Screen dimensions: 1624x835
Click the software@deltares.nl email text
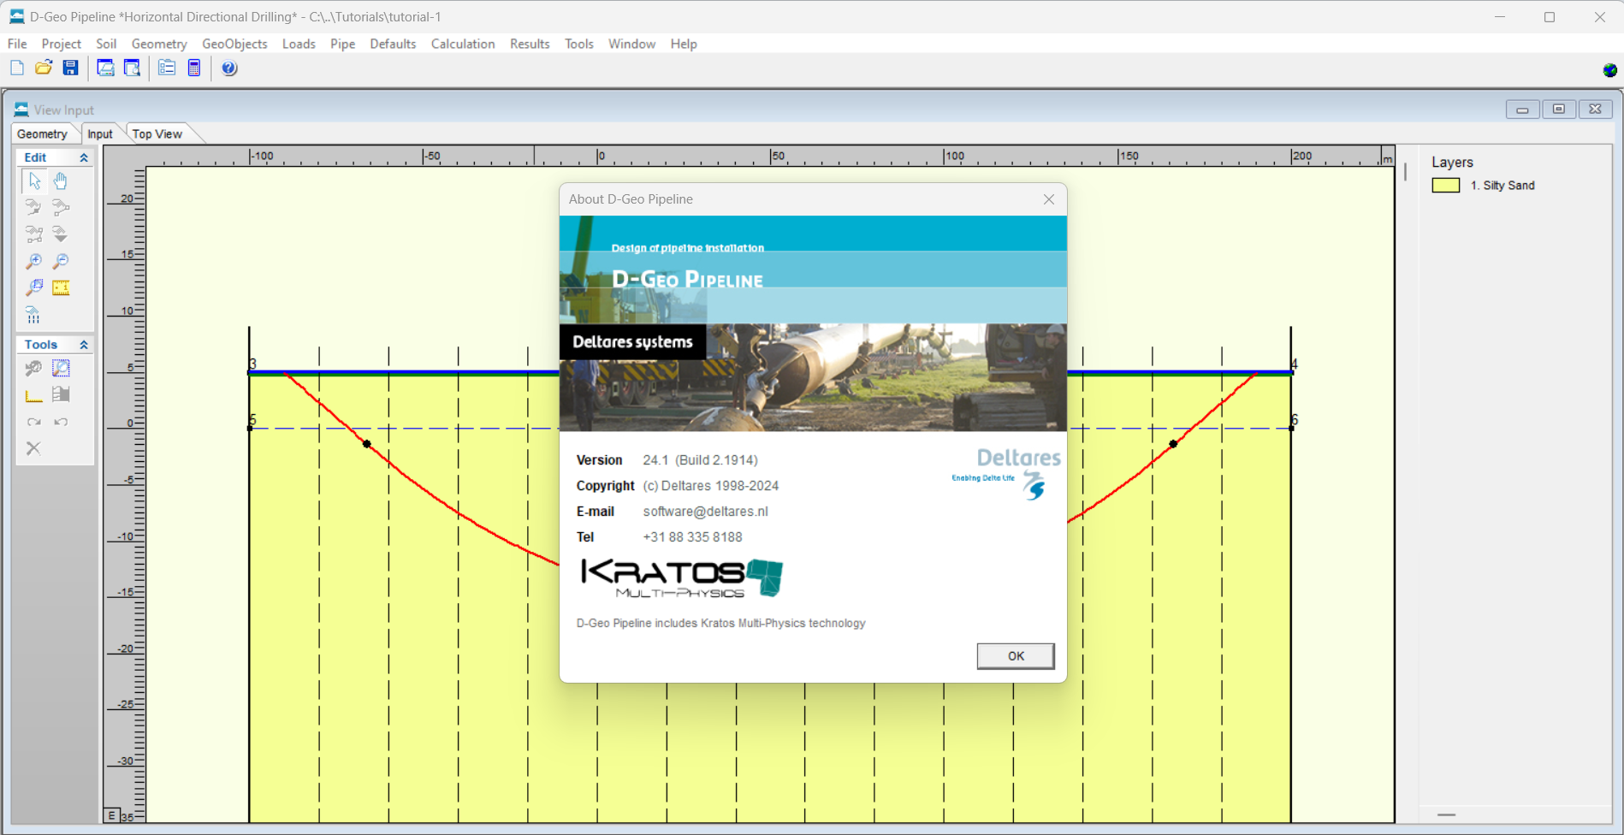pos(705,512)
